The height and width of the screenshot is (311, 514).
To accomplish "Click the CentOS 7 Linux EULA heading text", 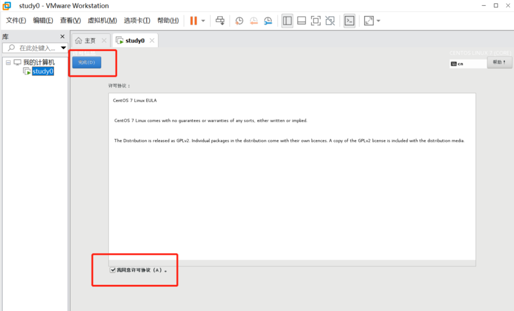I will coord(135,100).
